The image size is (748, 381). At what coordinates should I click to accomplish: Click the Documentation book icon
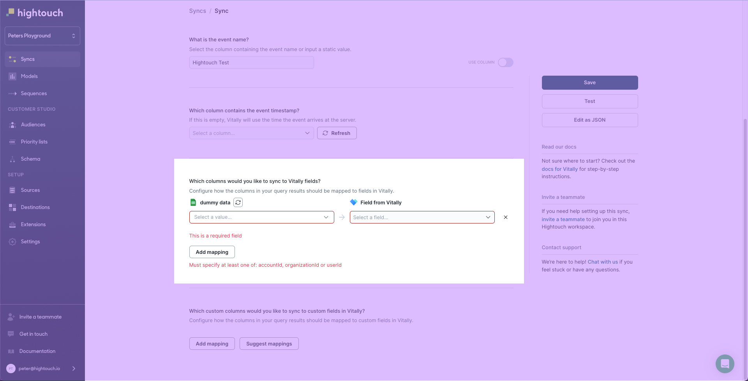(11, 351)
